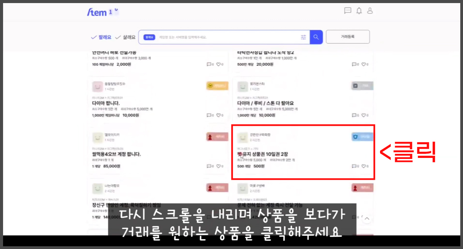463x249 pixels.
Task: Click the yellow game money badge on 다이아 팝니다.
Action: click(x=217, y=86)
